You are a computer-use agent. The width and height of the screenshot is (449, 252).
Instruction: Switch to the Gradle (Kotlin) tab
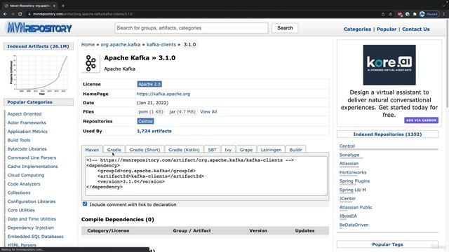[x=184, y=150]
